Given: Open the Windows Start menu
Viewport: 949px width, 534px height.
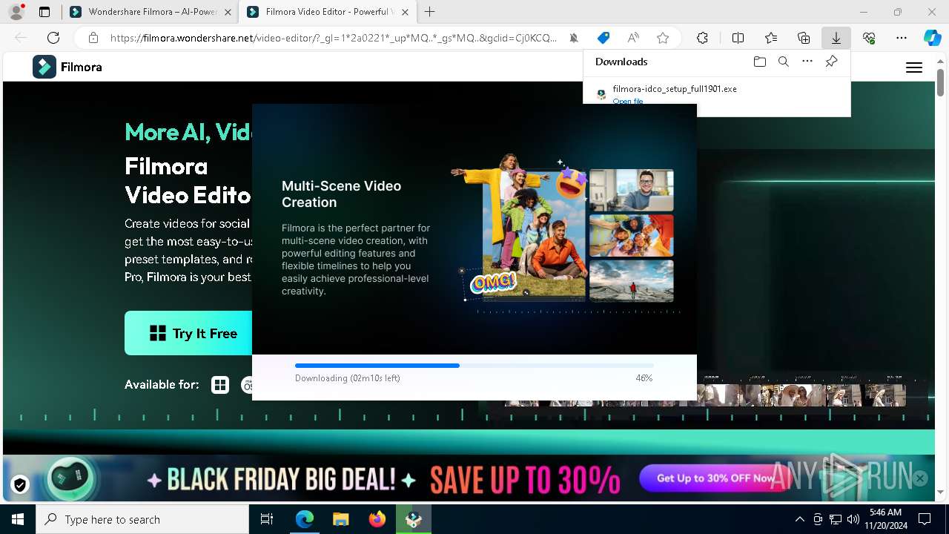Looking at the screenshot, I should tap(18, 519).
